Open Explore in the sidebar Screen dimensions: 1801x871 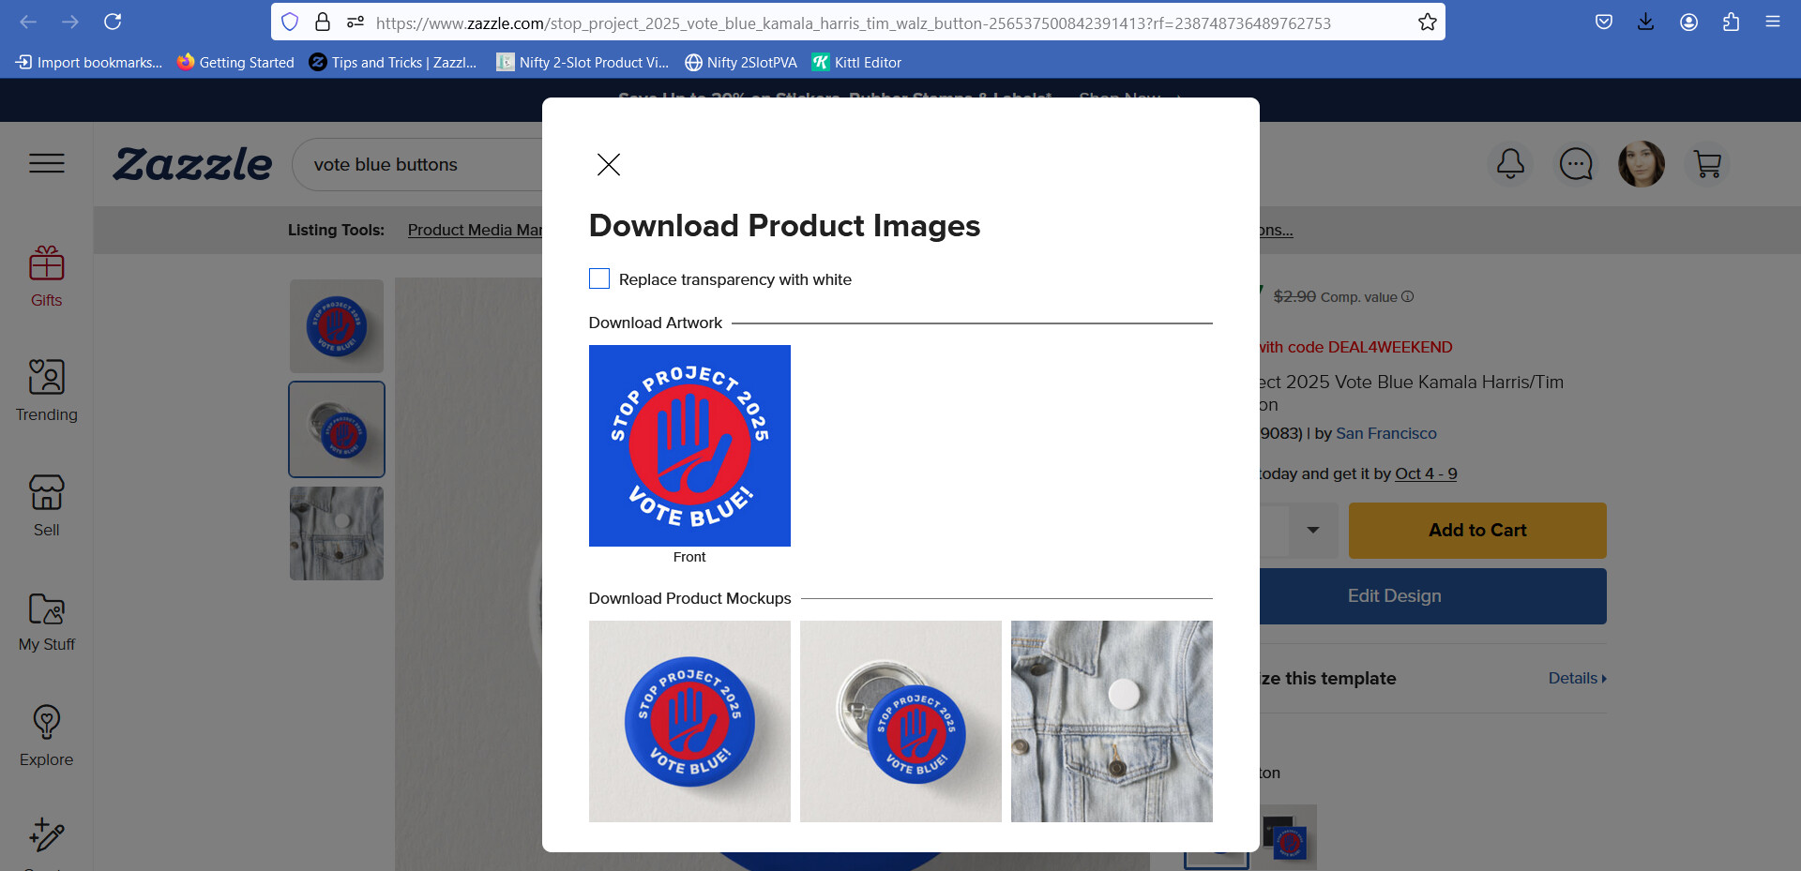click(47, 736)
